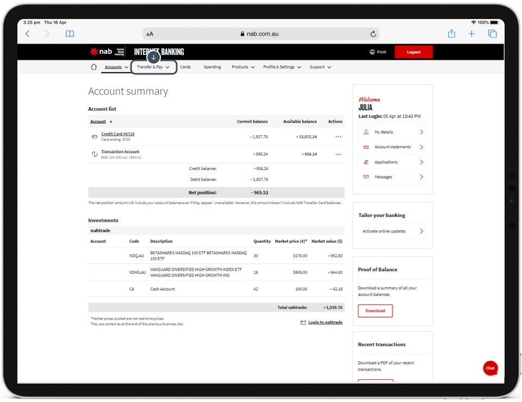Tap the Safari share icon
The image size is (522, 402).
(x=451, y=34)
